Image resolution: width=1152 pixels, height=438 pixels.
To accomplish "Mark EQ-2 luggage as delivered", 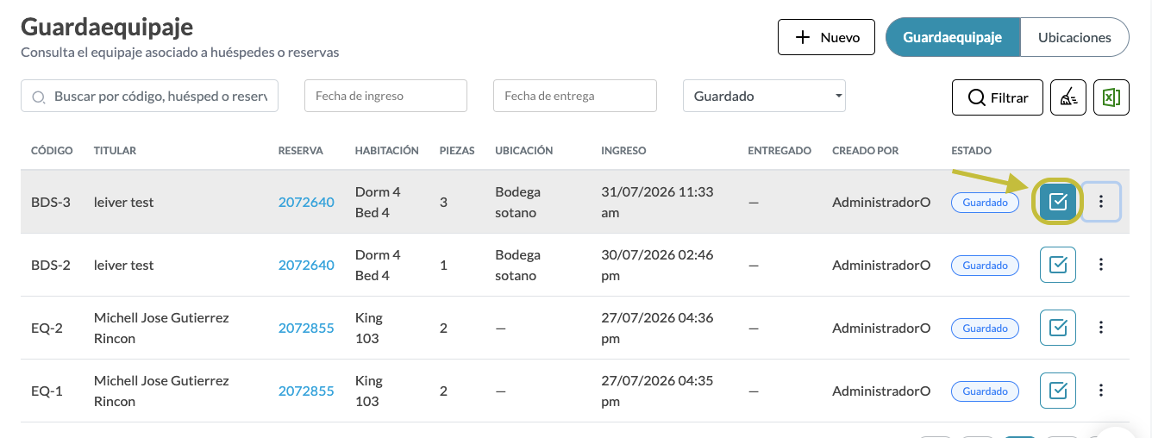I will tap(1058, 328).
